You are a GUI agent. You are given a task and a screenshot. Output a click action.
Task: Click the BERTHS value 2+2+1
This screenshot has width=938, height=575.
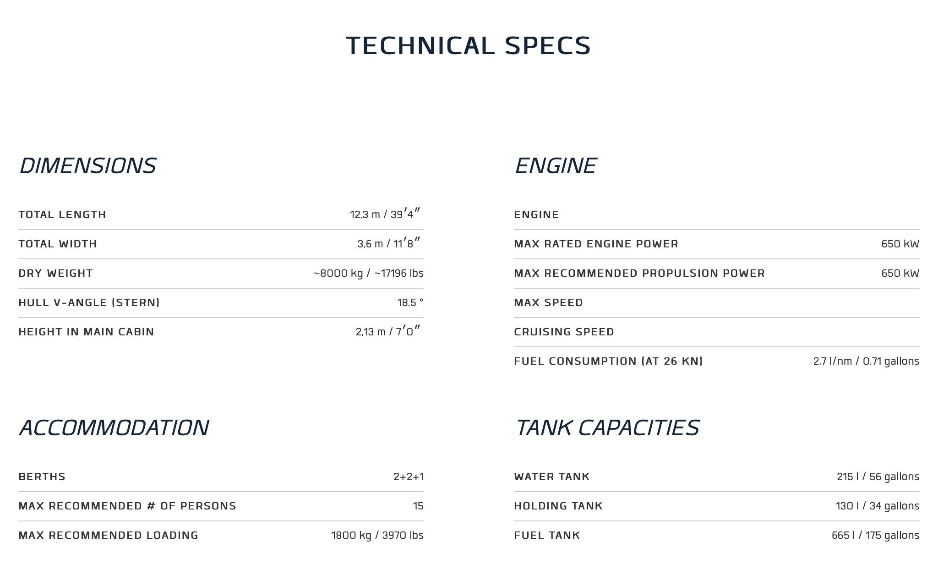tap(408, 476)
